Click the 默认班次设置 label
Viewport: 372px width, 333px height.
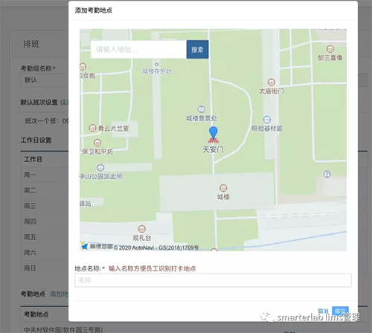click(39, 103)
